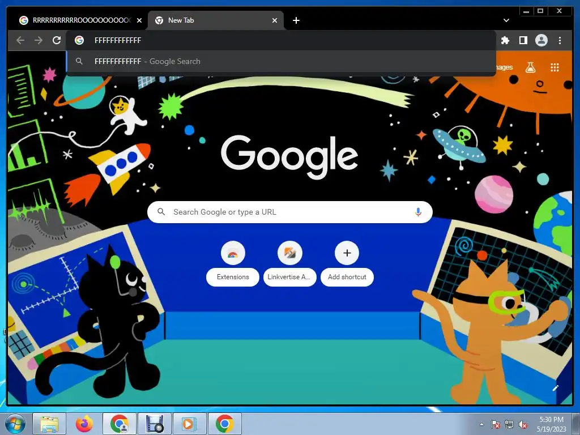Viewport: 580px width, 435px height.
Task: Open Chrome's three-dot menu
Action: click(560, 40)
